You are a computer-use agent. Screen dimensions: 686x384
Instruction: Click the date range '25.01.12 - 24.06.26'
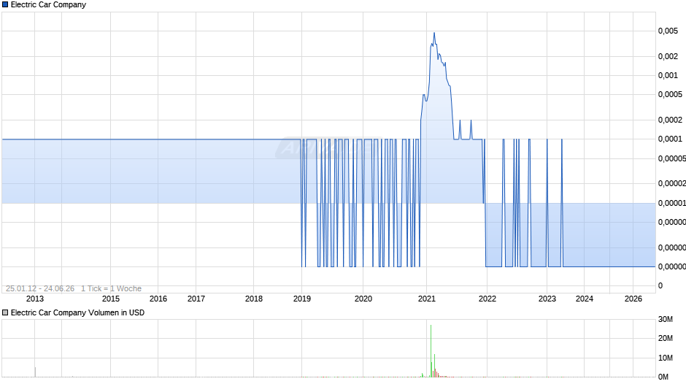(40, 288)
